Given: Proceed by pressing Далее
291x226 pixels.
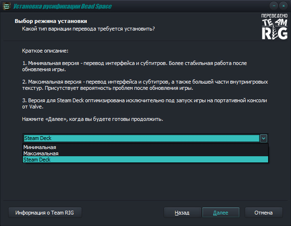Looking at the screenshot, I should (220, 213).
